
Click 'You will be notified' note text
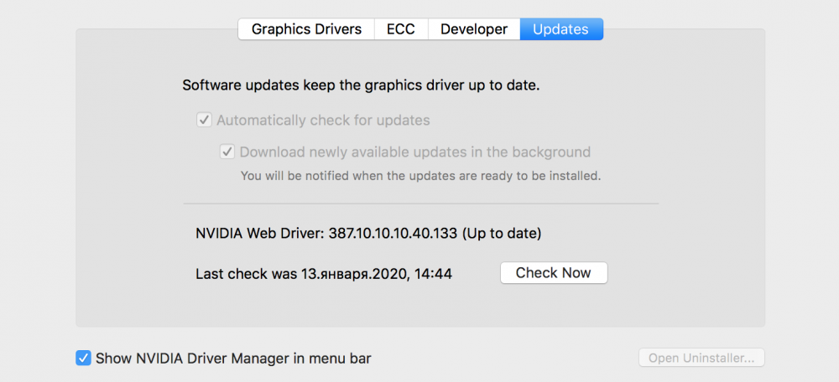coord(420,176)
